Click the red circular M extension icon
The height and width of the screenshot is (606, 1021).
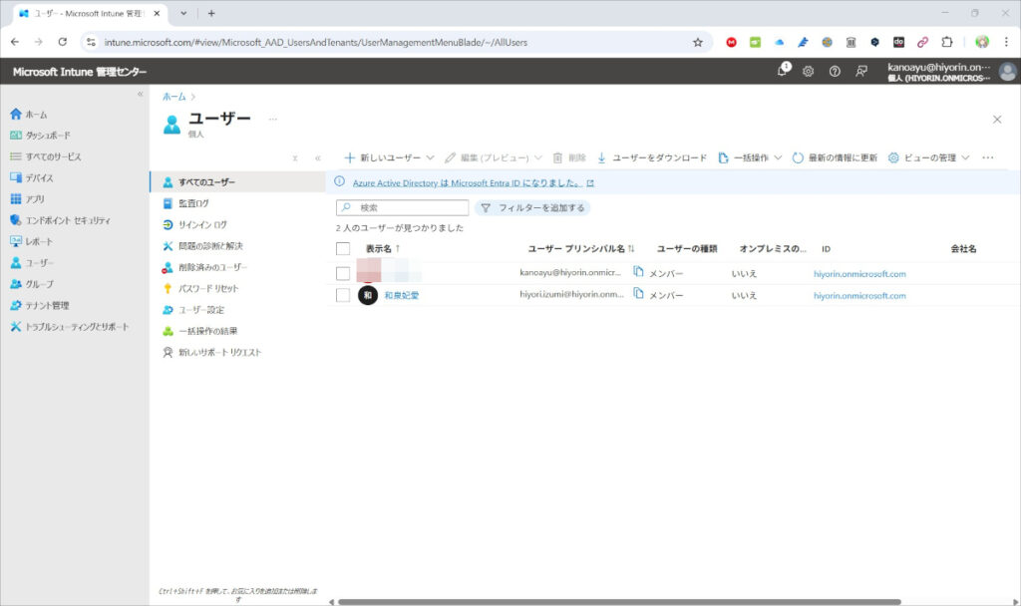[x=731, y=42]
